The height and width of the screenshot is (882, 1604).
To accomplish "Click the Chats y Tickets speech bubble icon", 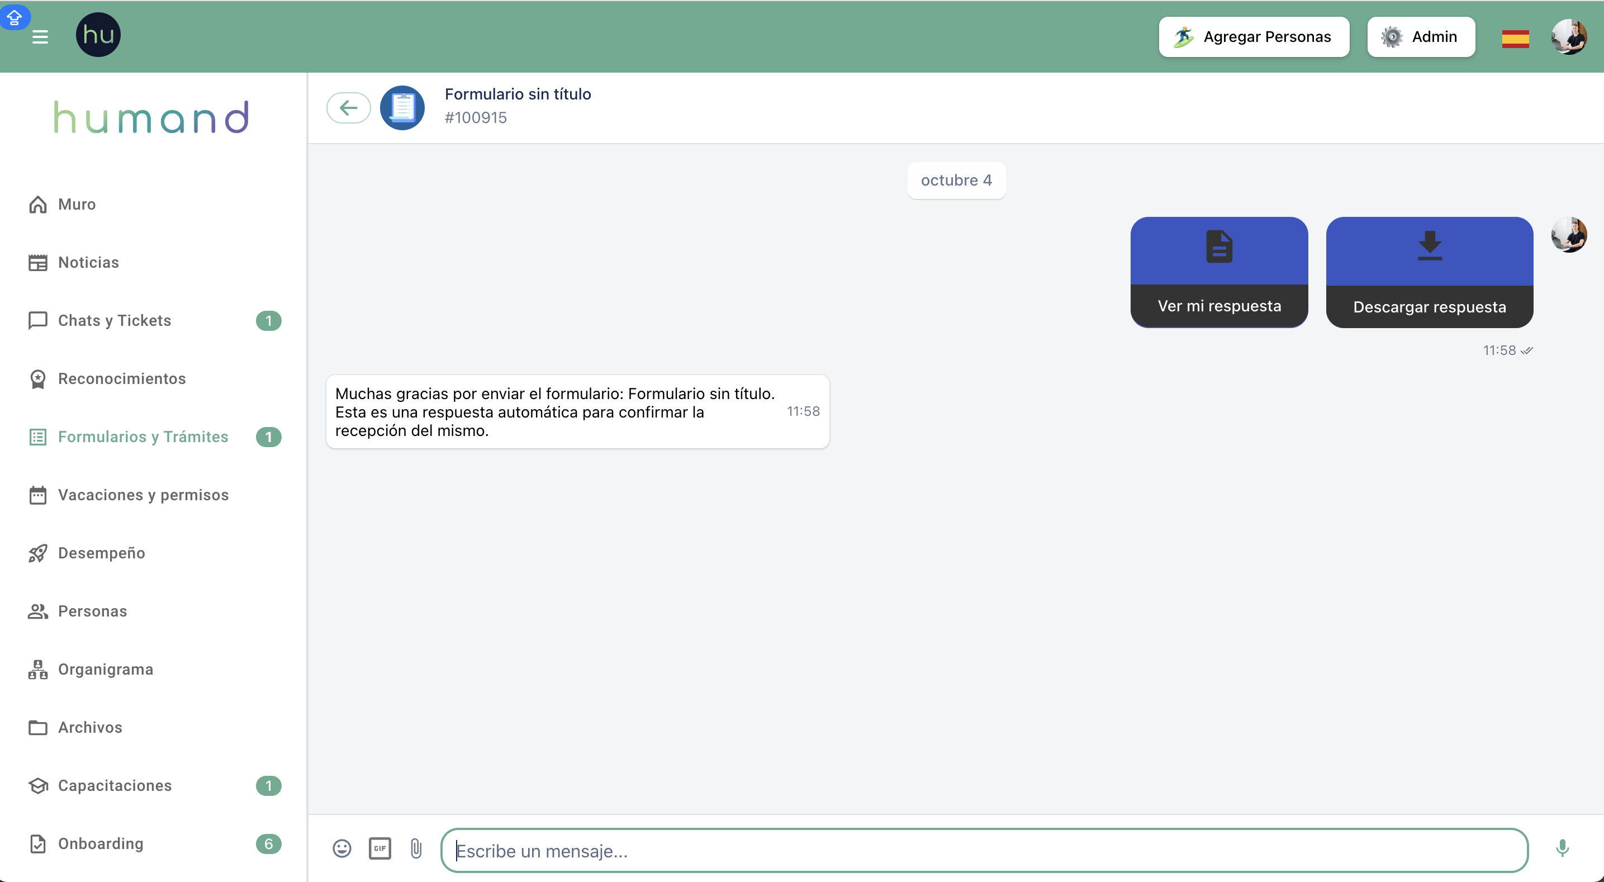I will pos(38,320).
